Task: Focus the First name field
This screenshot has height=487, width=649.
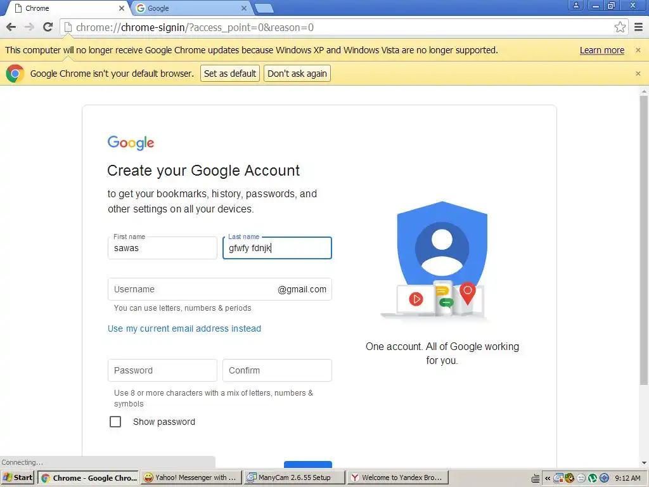Action: 162,248
